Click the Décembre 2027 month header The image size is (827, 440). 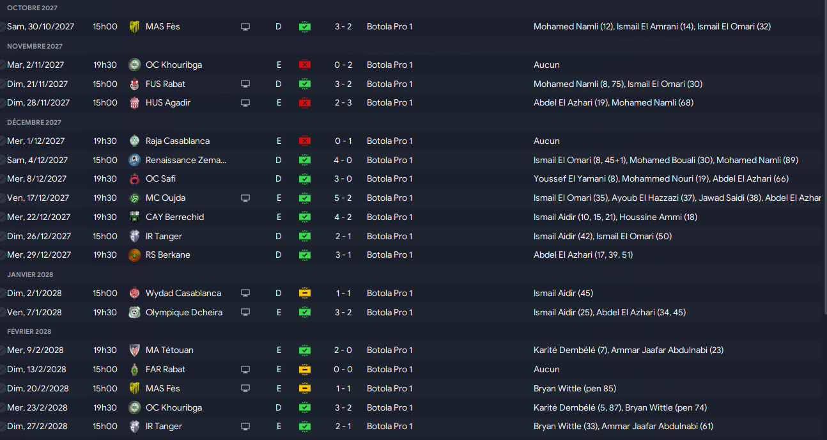click(x=35, y=122)
